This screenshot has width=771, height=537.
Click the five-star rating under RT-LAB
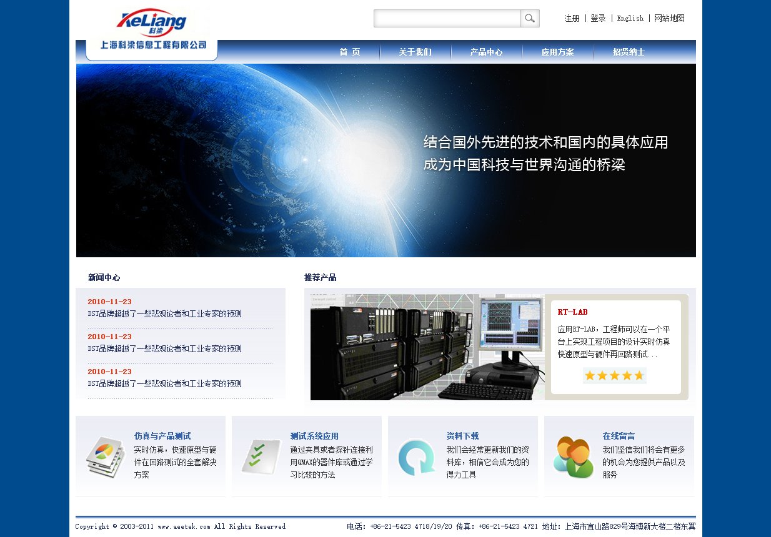tap(614, 375)
